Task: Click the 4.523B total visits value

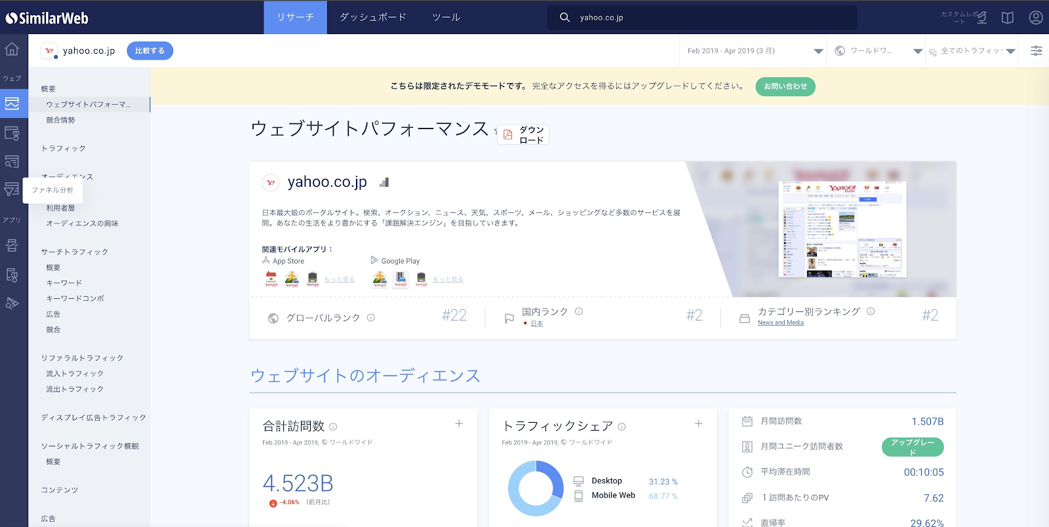Action: (x=298, y=484)
